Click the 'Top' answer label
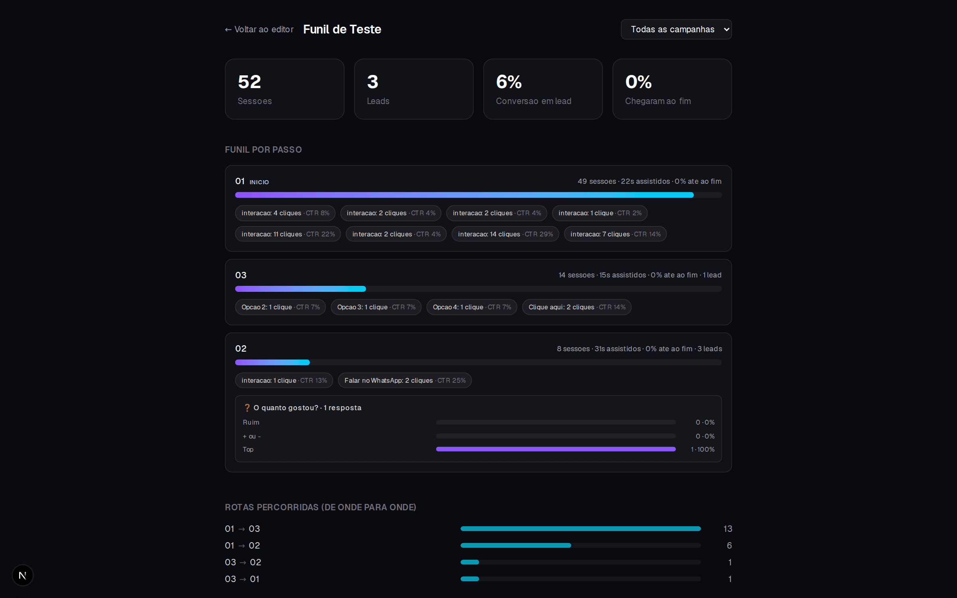Screen dimensions: 957x598 [248, 449]
